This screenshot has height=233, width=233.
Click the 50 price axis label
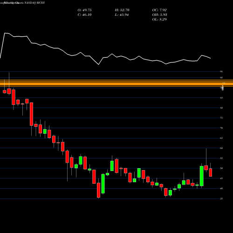(221, 168)
